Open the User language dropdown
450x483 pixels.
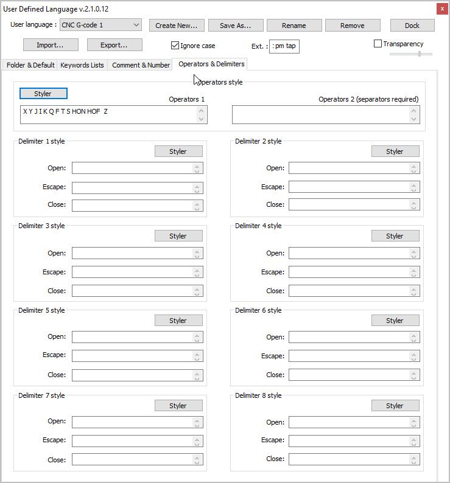[100, 25]
